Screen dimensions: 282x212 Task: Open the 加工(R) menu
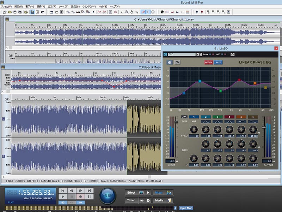click(52, 6)
